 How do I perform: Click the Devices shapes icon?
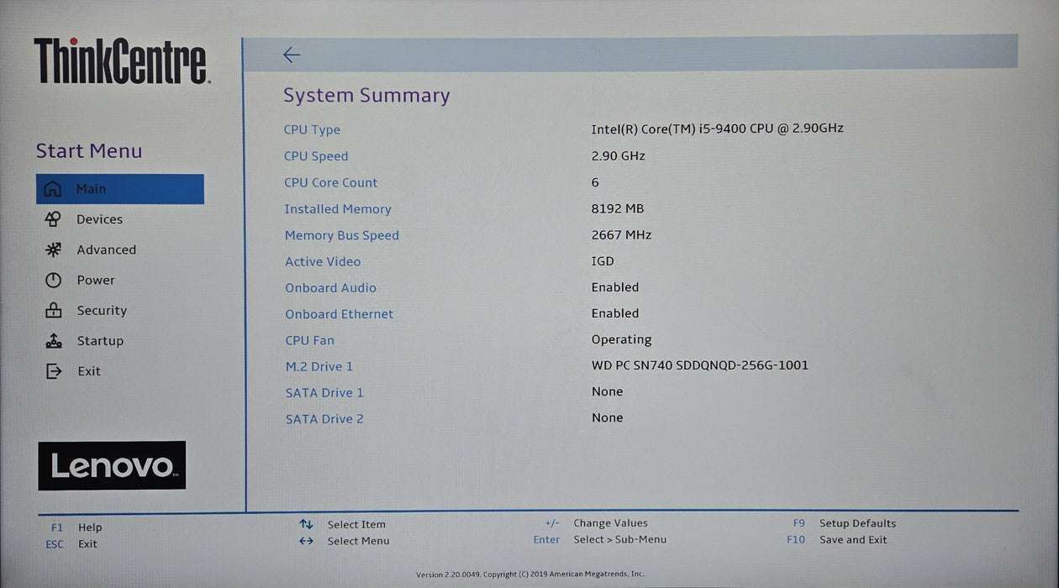53,219
